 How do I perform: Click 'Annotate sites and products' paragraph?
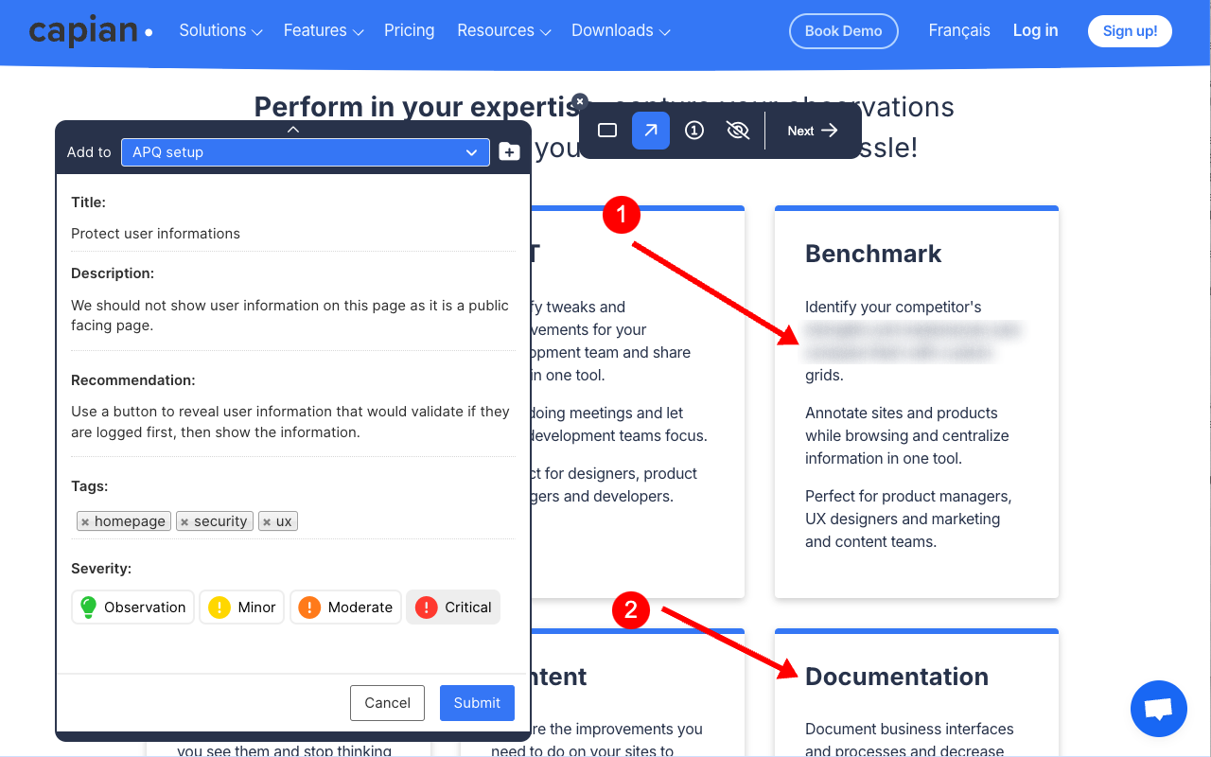(x=906, y=435)
